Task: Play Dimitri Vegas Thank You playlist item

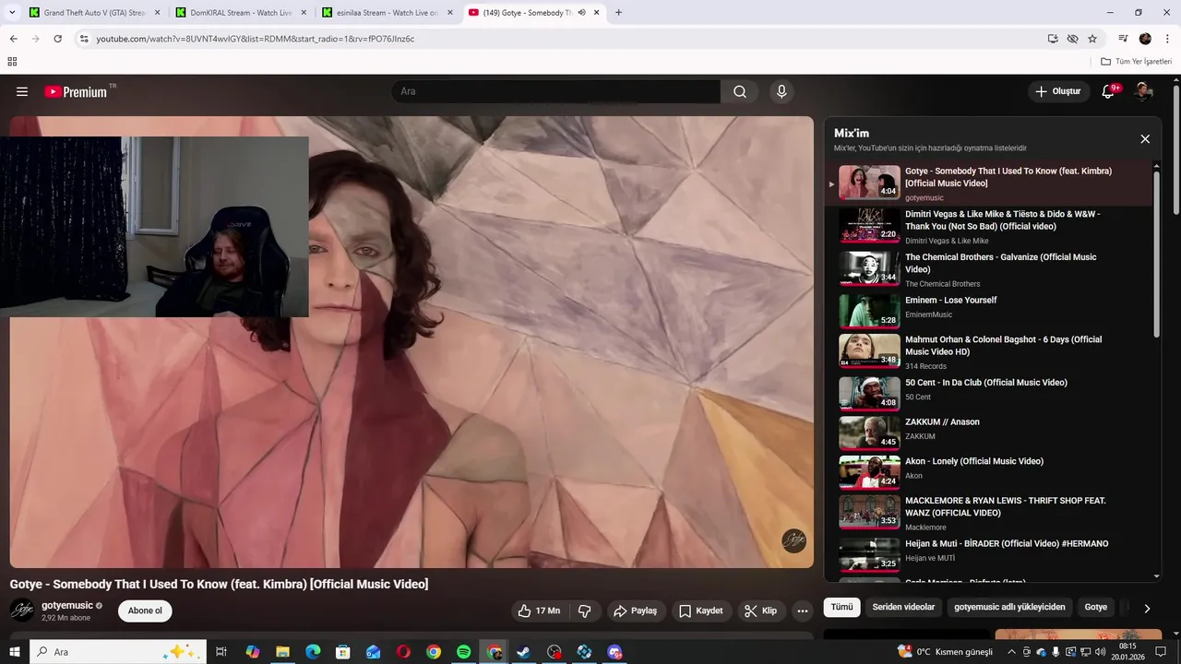Action: (987, 226)
